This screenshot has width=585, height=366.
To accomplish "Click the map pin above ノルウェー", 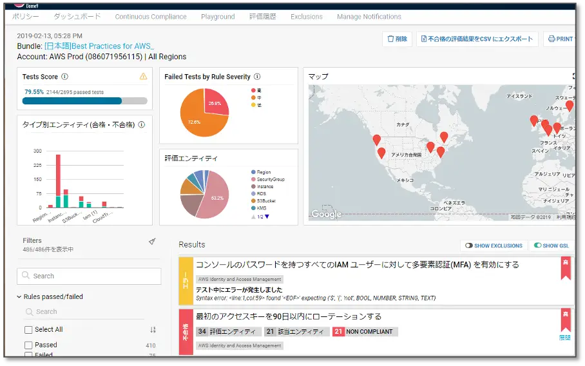I will (570, 106).
